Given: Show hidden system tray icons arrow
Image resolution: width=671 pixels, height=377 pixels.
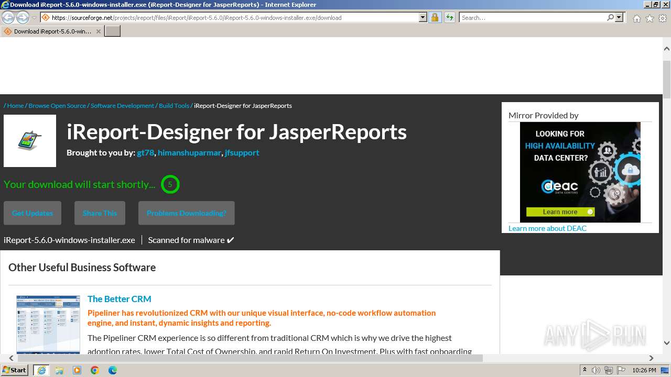Looking at the screenshot, I should [x=585, y=370].
